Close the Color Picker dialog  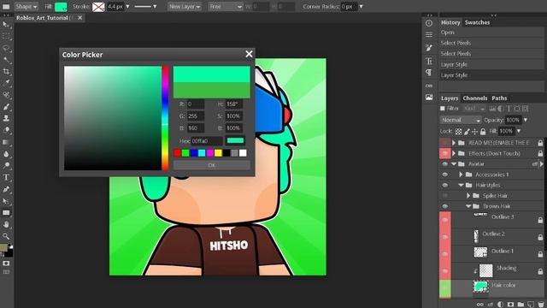pos(249,54)
